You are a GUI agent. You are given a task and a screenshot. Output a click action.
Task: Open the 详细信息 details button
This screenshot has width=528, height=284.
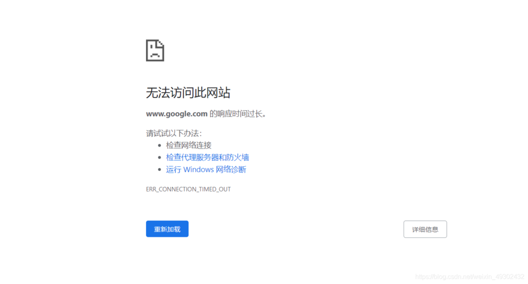point(425,229)
